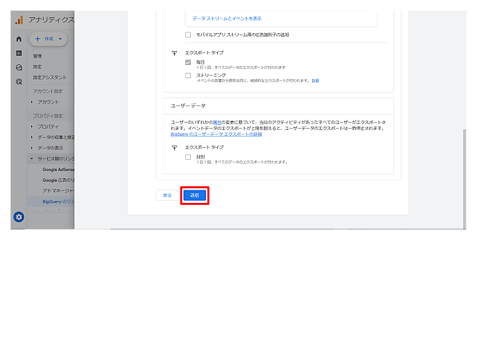Click the user data export type upload icon
477x358 pixels.
tap(174, 148)
